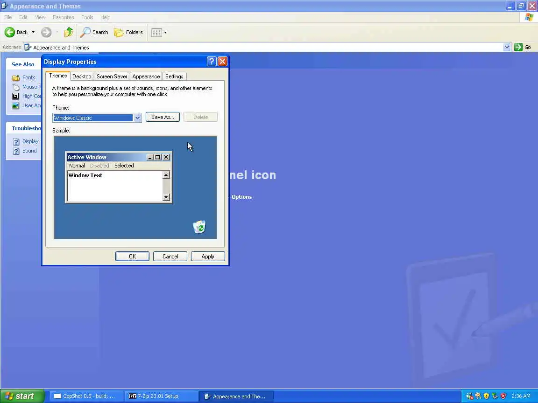The height and width of the screenshot is (403, 538).
Task: Click the Address bar field
Action: (x=267, y=47)
